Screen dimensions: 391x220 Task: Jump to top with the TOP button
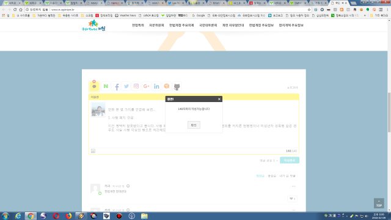pyautogui.click(x=379, y=204)
